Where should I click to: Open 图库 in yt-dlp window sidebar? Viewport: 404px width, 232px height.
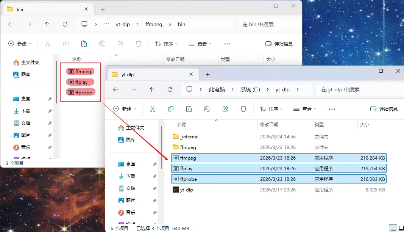pyautogui.click(x=126, y=140)
